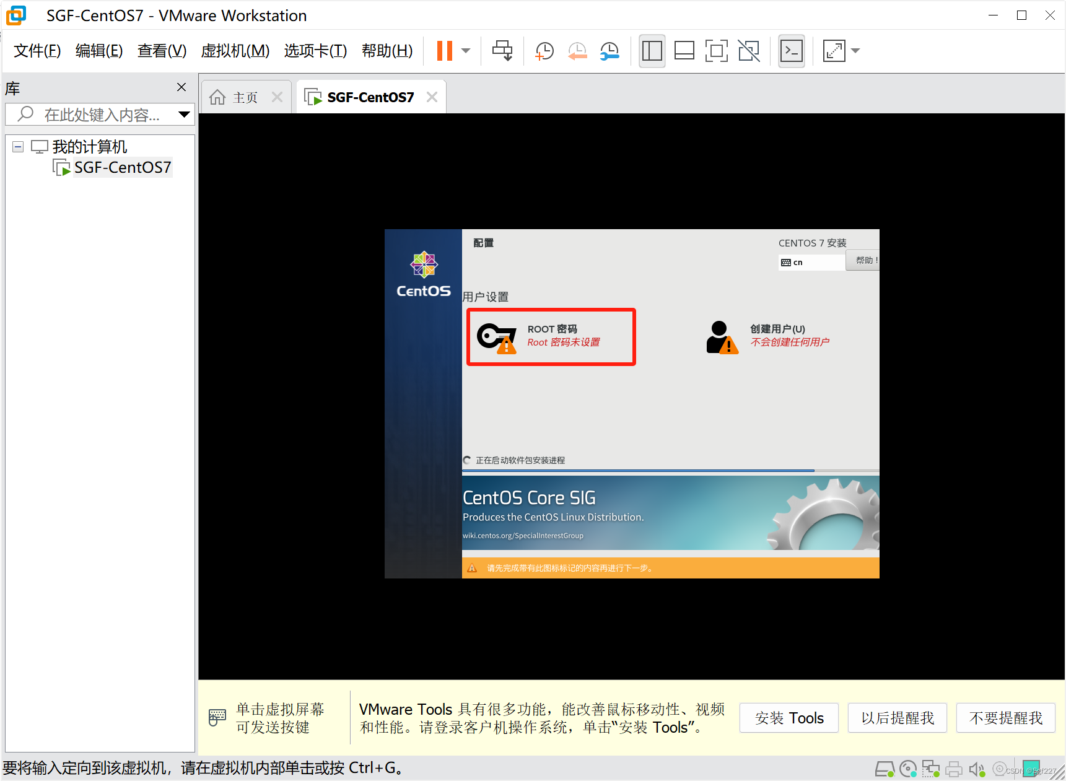1066x781 pixels.
Task: Click the camera device status icon
Action: point(999,769)
